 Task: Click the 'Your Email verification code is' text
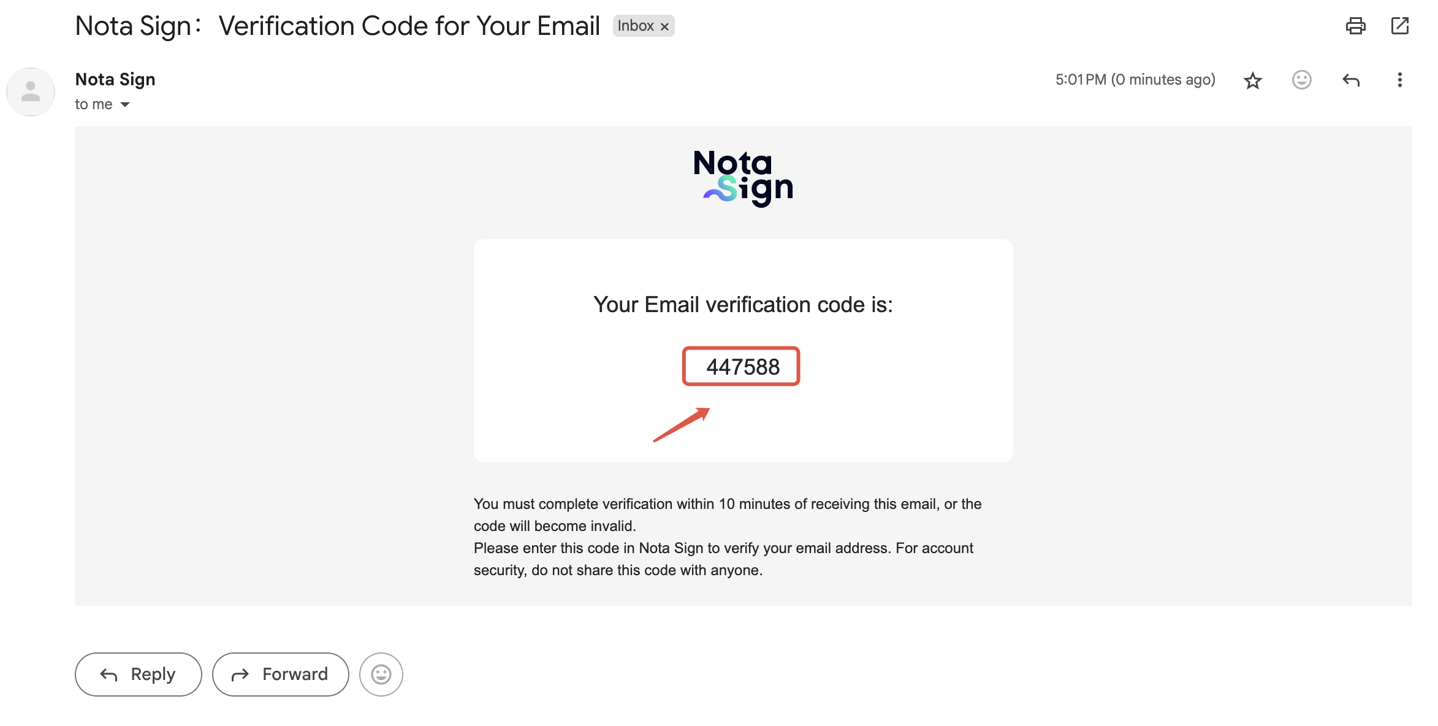tap(743, 304)
